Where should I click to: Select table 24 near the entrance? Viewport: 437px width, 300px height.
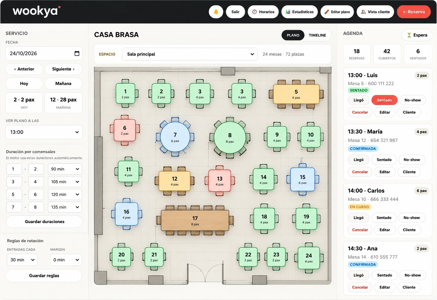[309, 258]
